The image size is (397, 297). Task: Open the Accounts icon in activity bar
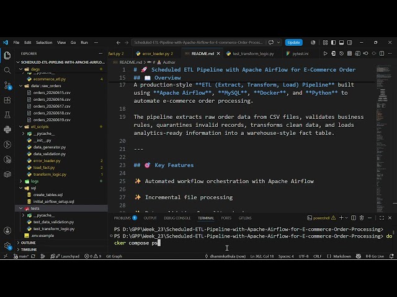(x=7, y=231)
